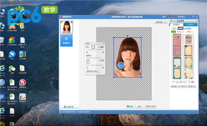Choose the white ice cream scoops background

pyautogui.click(x=188, y=39)
